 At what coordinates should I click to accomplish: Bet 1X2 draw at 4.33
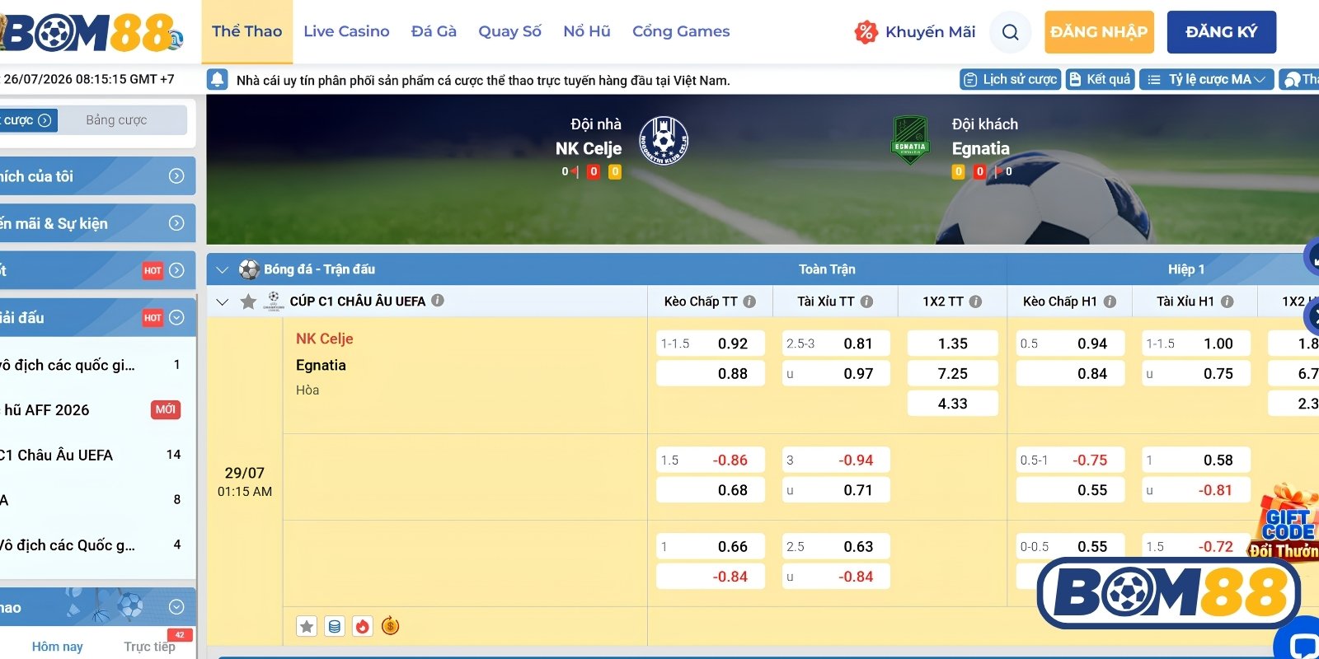[x=953, y=404]
